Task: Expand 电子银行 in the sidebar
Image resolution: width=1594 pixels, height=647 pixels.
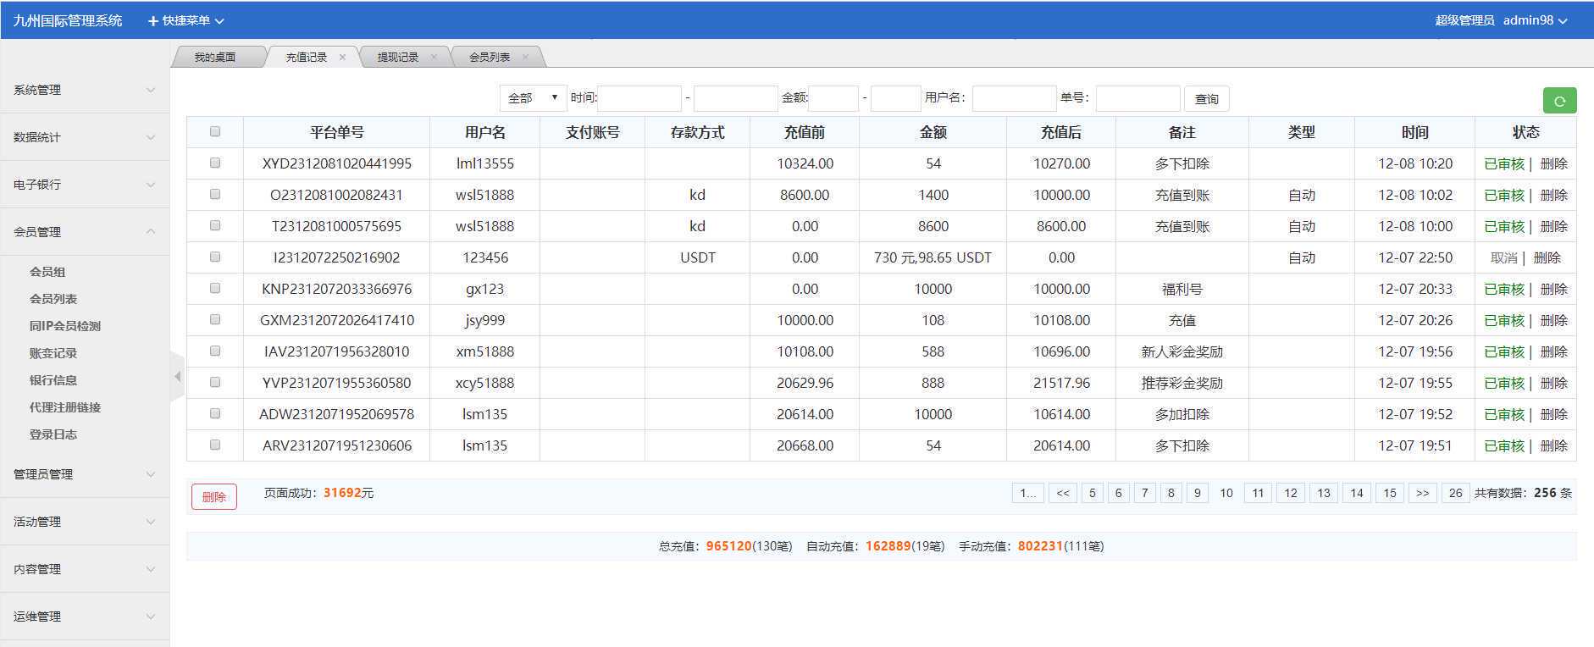Action: tap(85, 185)
